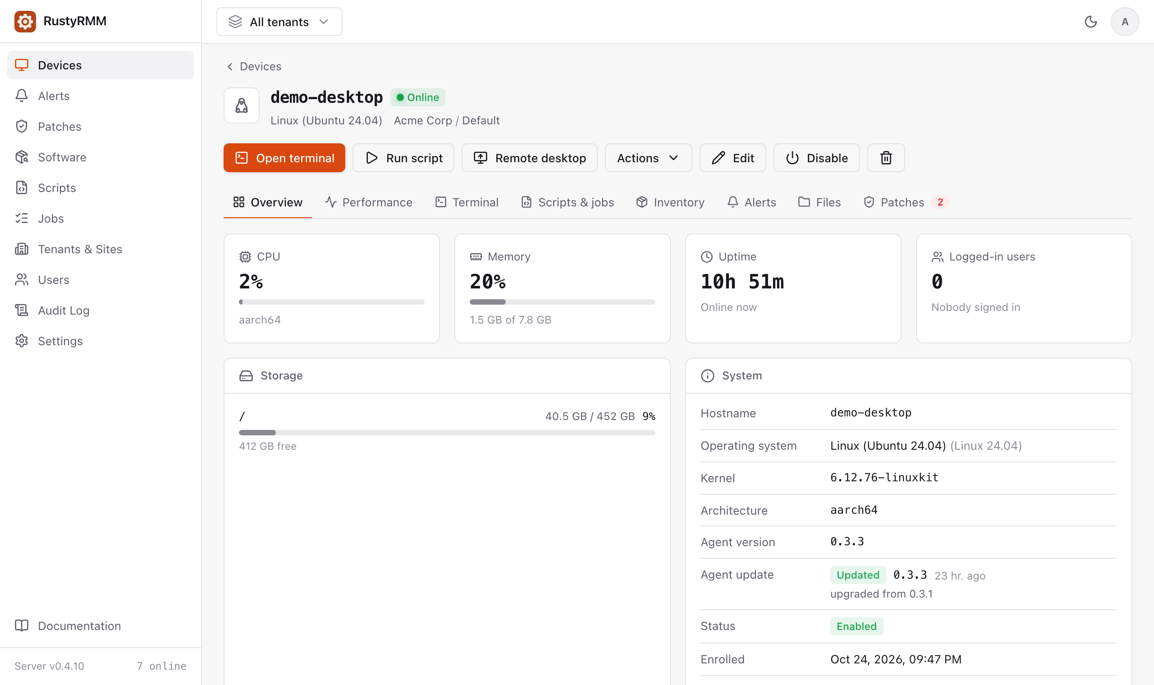Open Software in the sidebar
The width and height of the screenshot is (1154, 685).
[x=101, y=157]
